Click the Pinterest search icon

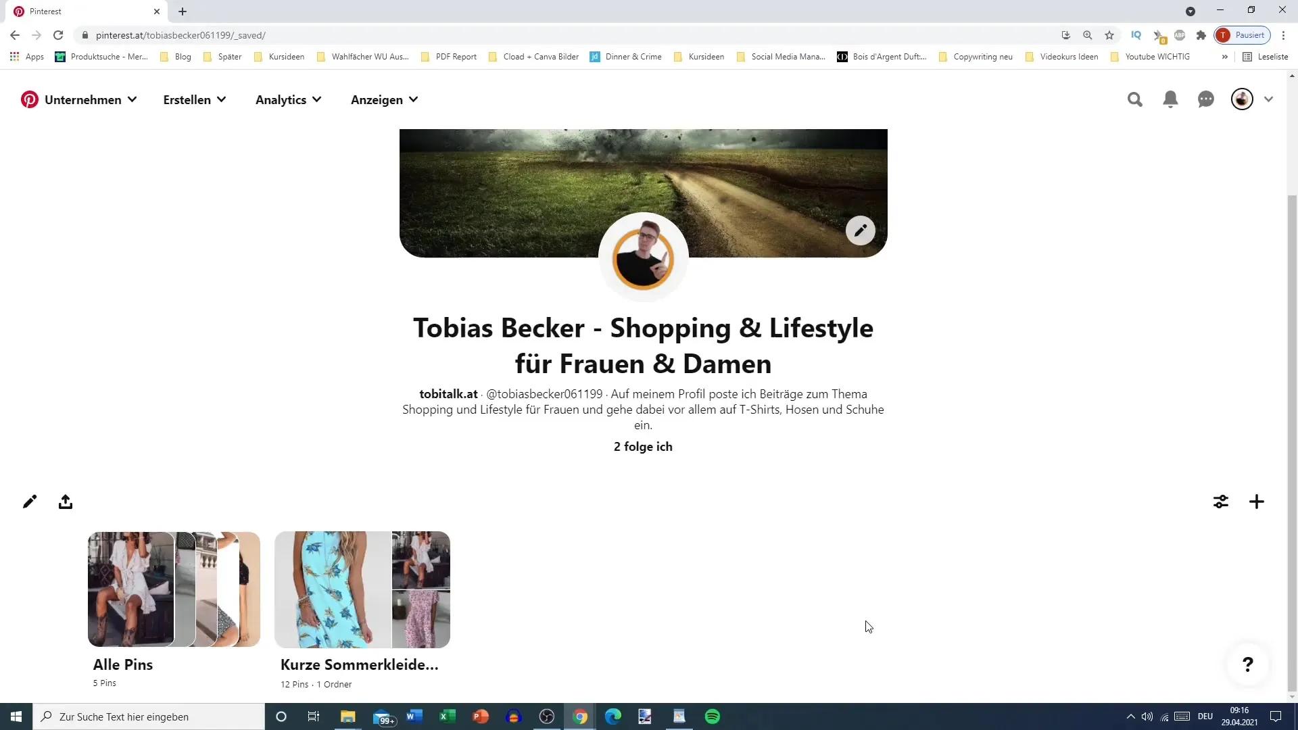click(x=1136, y=99)
